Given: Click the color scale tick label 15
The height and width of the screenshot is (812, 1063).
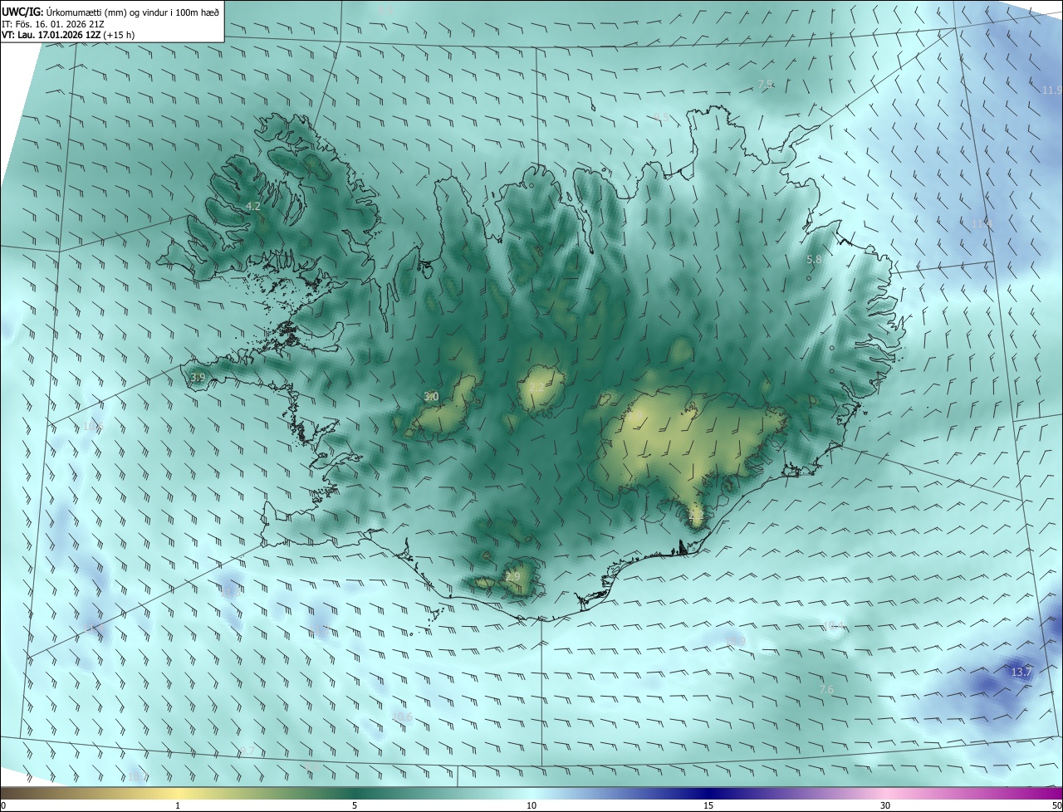Looking at the screenshot, I should tap(708, 806).
